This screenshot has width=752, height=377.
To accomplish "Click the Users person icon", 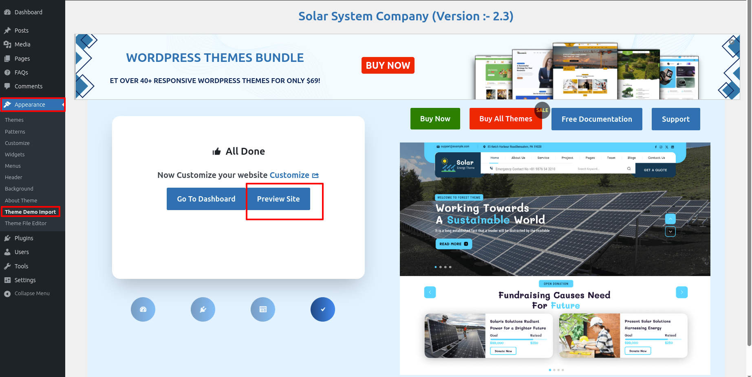I will pos(7,252).
